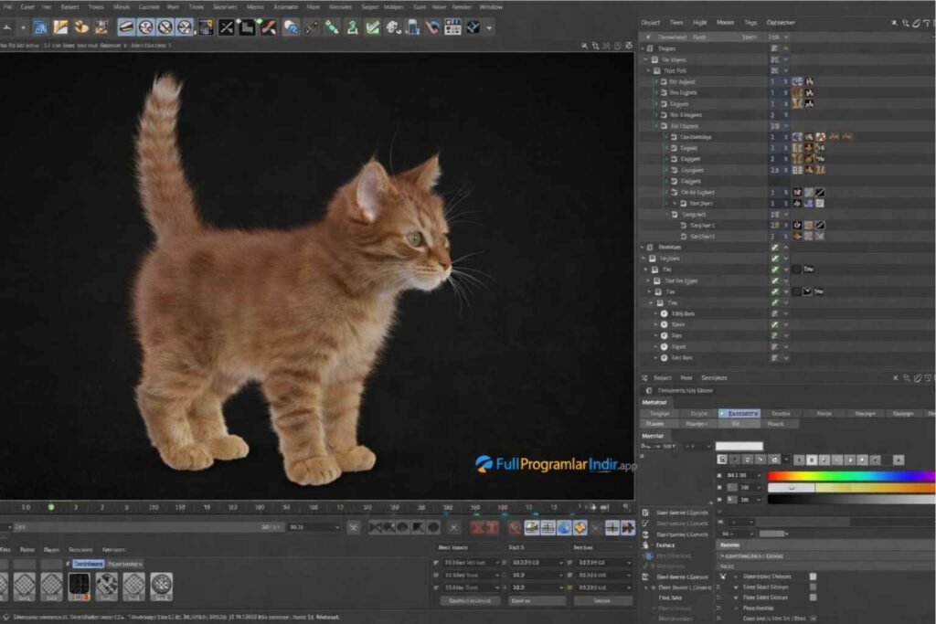The width and height of the screenshot is (936, 624).
Task: Select the orange diamond icon in the lower toolbar
Action: pos(579,528)
